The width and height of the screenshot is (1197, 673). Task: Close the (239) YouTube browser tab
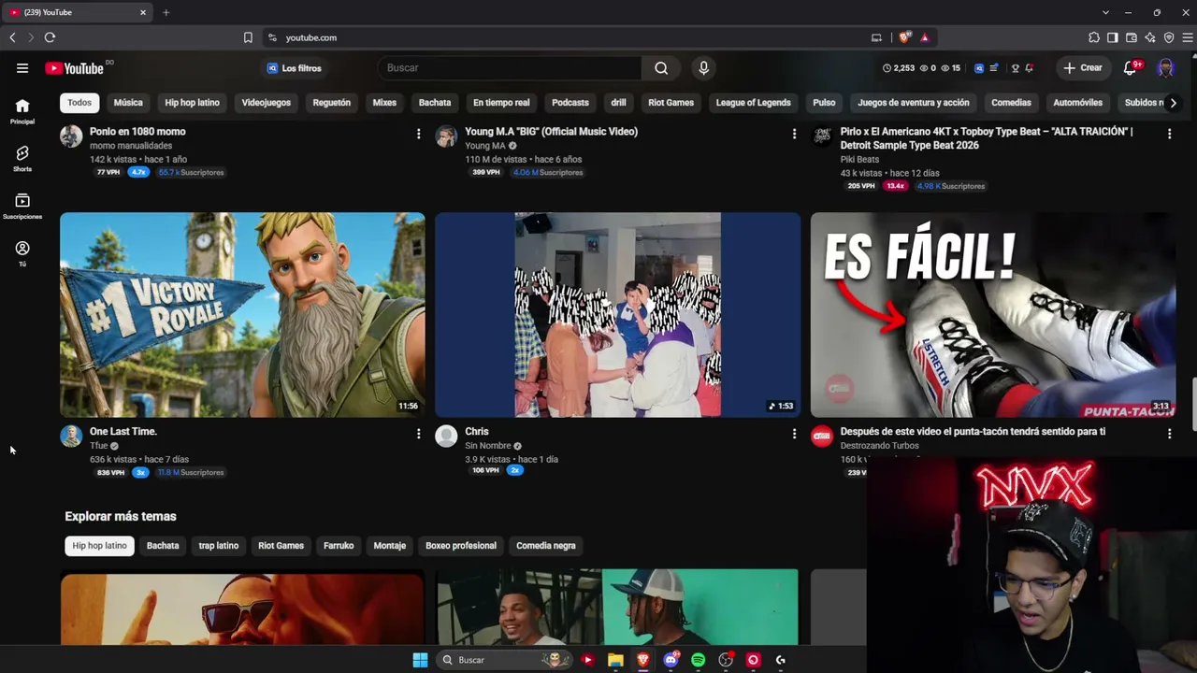coord(143,12)
